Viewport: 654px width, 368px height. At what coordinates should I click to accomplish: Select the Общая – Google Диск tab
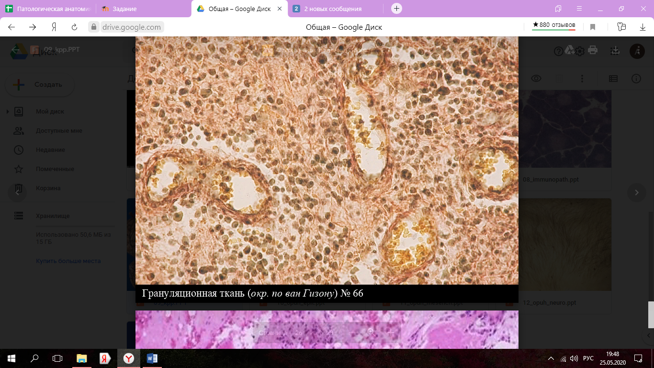[x=239, y=9]
